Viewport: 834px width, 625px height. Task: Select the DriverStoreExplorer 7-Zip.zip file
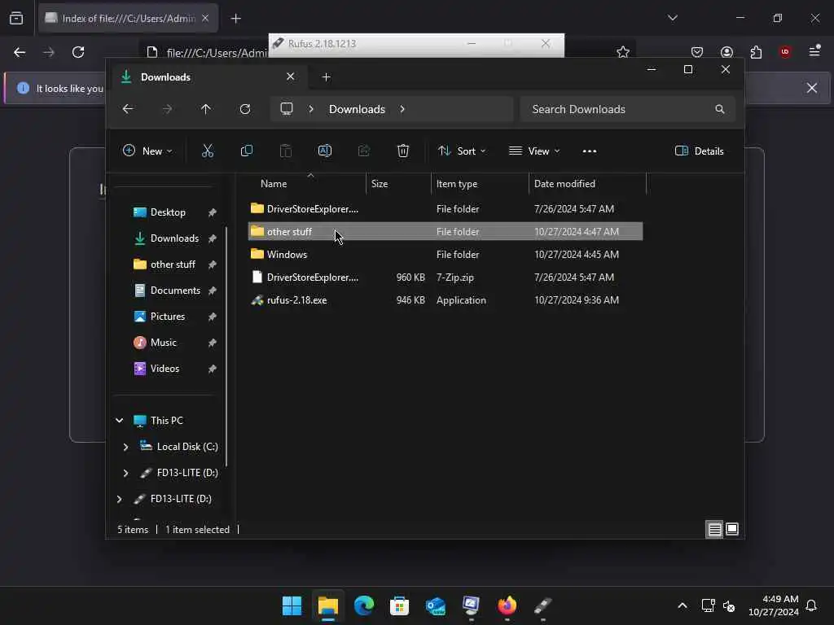446,278
